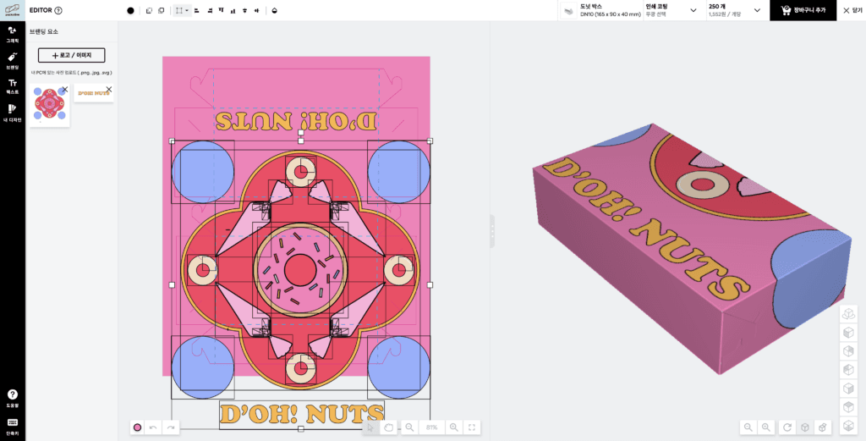Click the 81% zoom level field
The height and width of the screenshot is (441, 866).
point(432,427)
